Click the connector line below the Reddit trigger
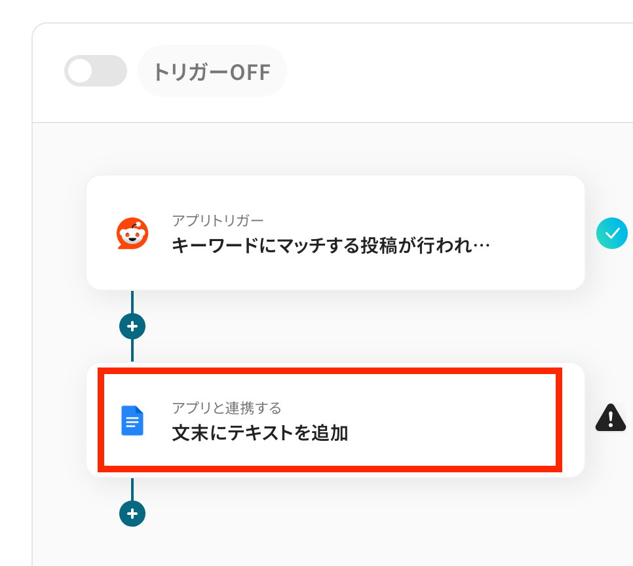The image size is (633, 566). pos(132,301)
